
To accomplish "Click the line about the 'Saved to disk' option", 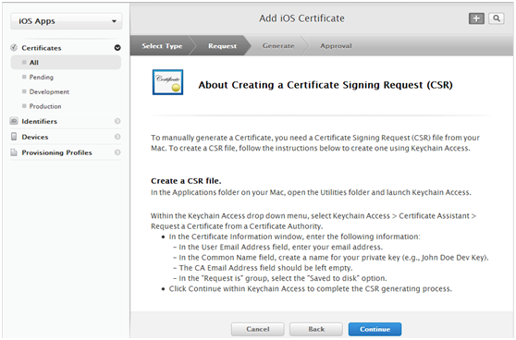I will click(x=280, y=278).
